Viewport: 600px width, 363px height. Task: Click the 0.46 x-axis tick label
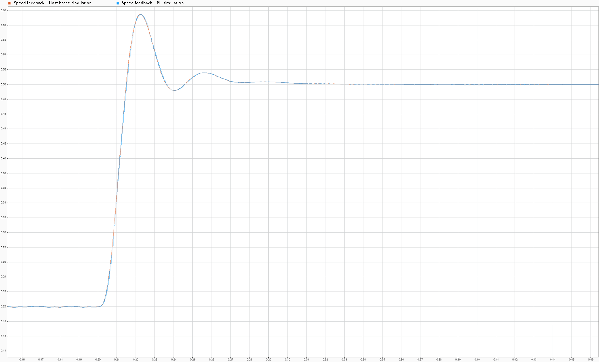(x=591, y=360)
